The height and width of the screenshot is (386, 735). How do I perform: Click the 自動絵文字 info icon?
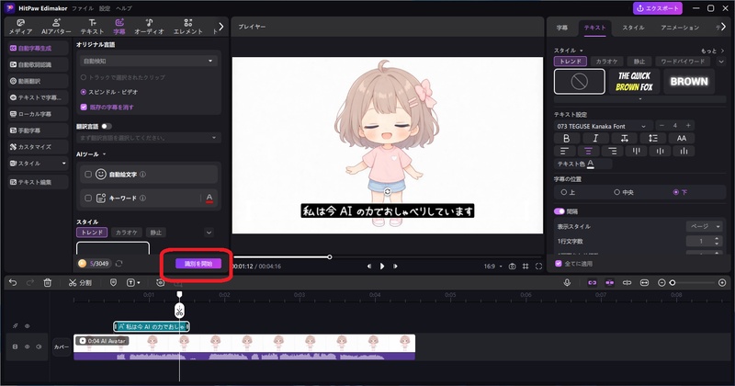(142, 175)
